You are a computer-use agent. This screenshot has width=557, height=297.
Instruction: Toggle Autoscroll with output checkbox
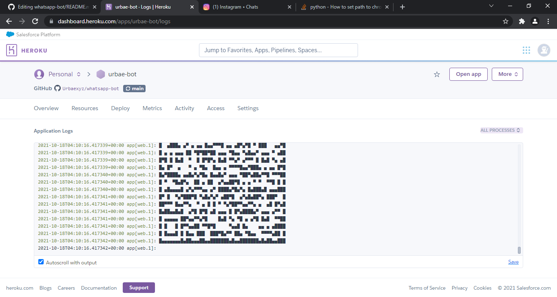(41, 262)
